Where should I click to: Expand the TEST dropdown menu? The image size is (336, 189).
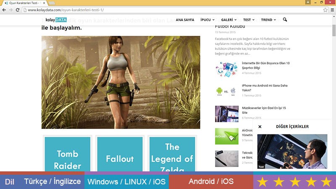click(249, 20)
